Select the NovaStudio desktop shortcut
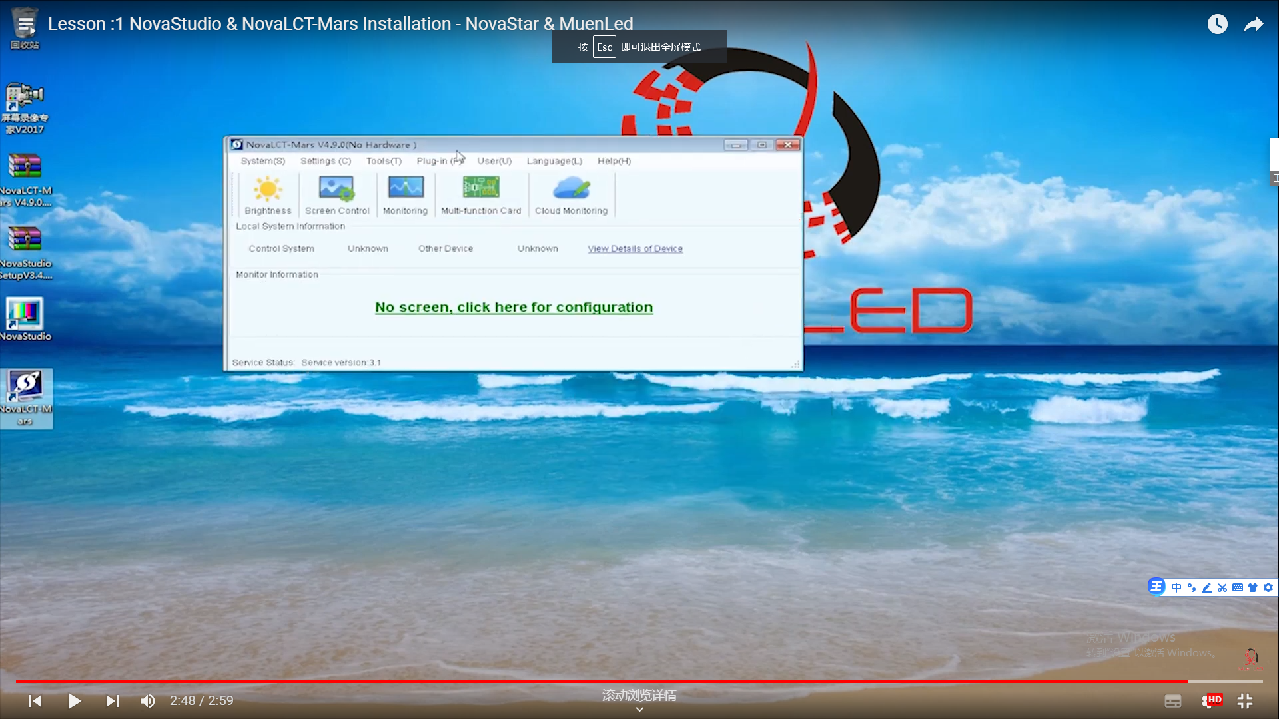This screenshot has height=719, width=1279. click(25, 320)
